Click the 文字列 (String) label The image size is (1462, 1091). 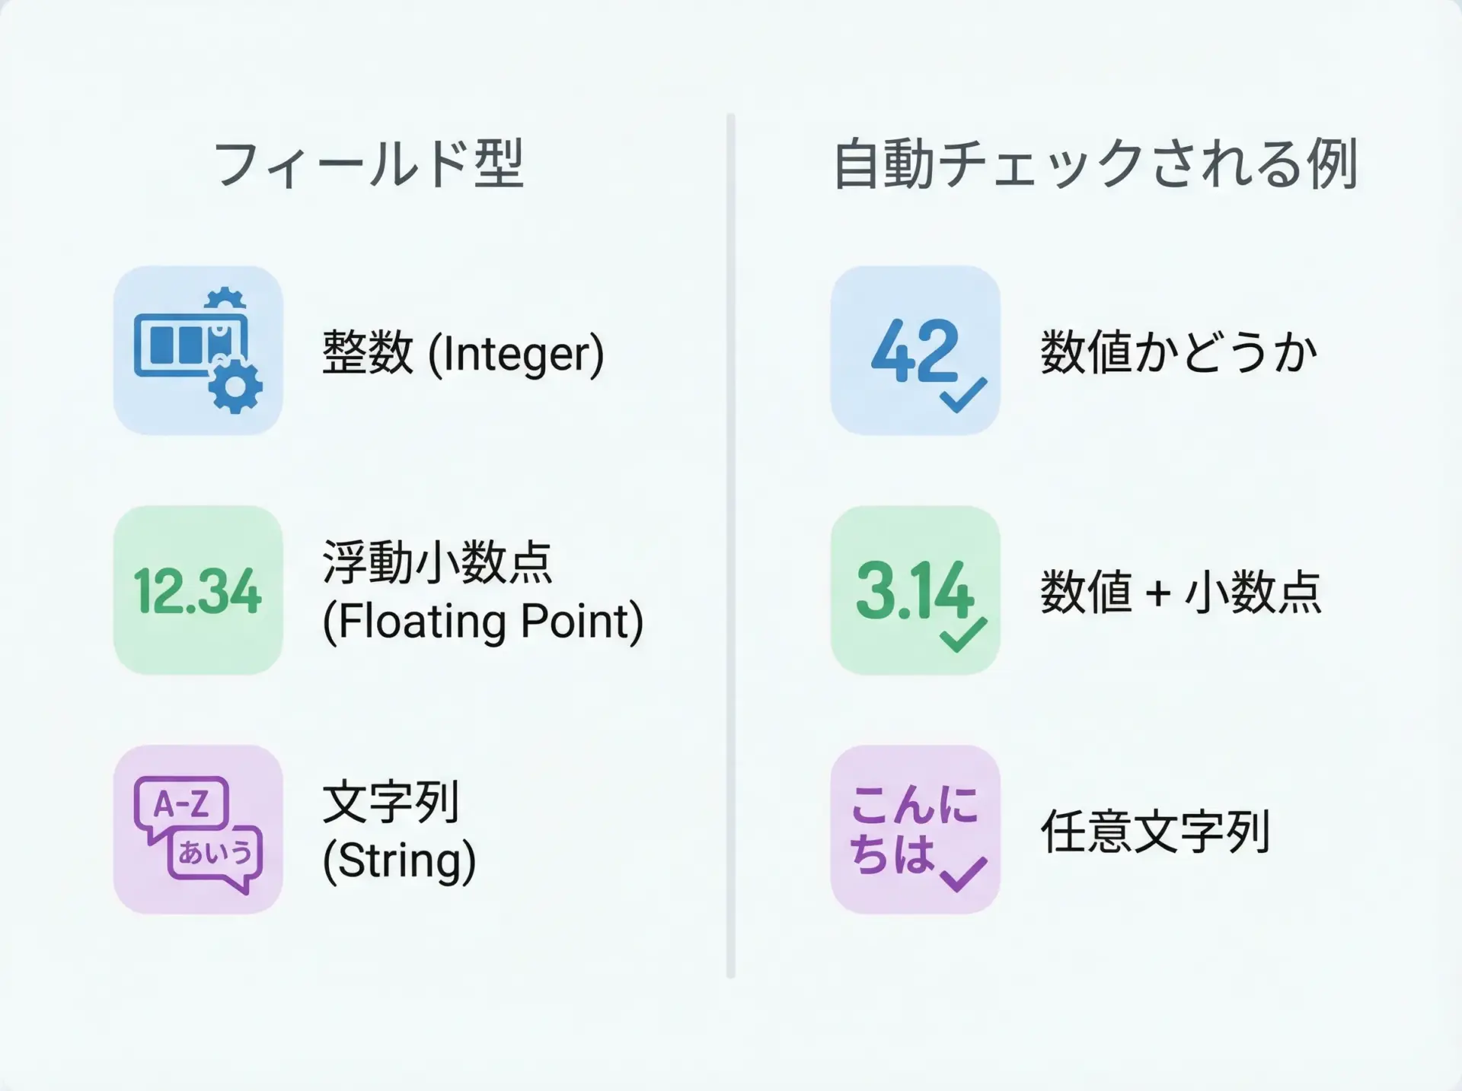point(399,831)
